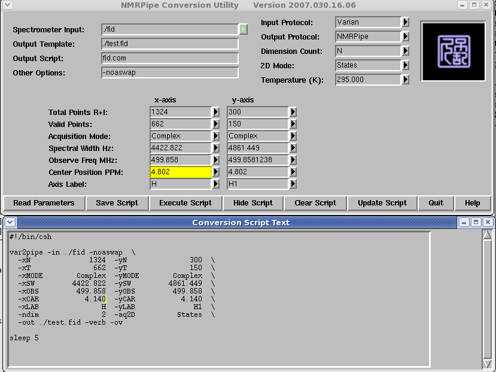The width and height of the screenshot is (496, 372).
Task: Run Execute Script button
Action: 185,203
